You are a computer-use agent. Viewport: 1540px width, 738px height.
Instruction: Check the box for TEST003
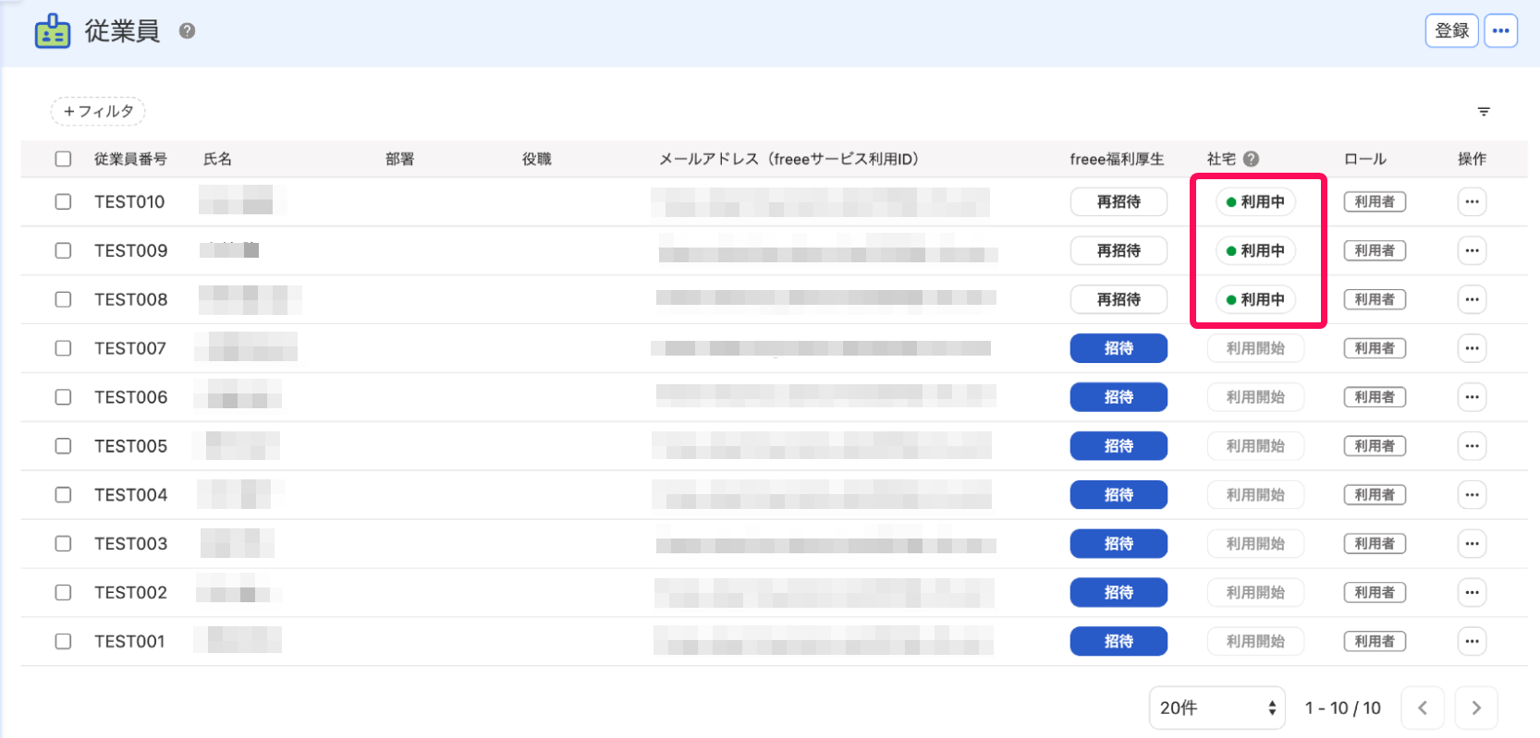63,544
